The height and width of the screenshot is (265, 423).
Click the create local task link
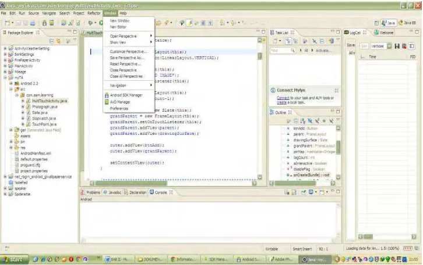281,102
